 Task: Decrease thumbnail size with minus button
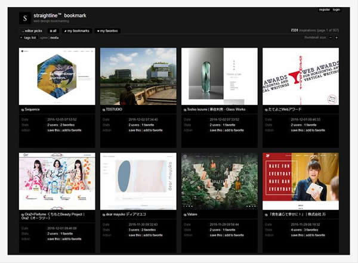pyautogui.click(x=329, y=38)
